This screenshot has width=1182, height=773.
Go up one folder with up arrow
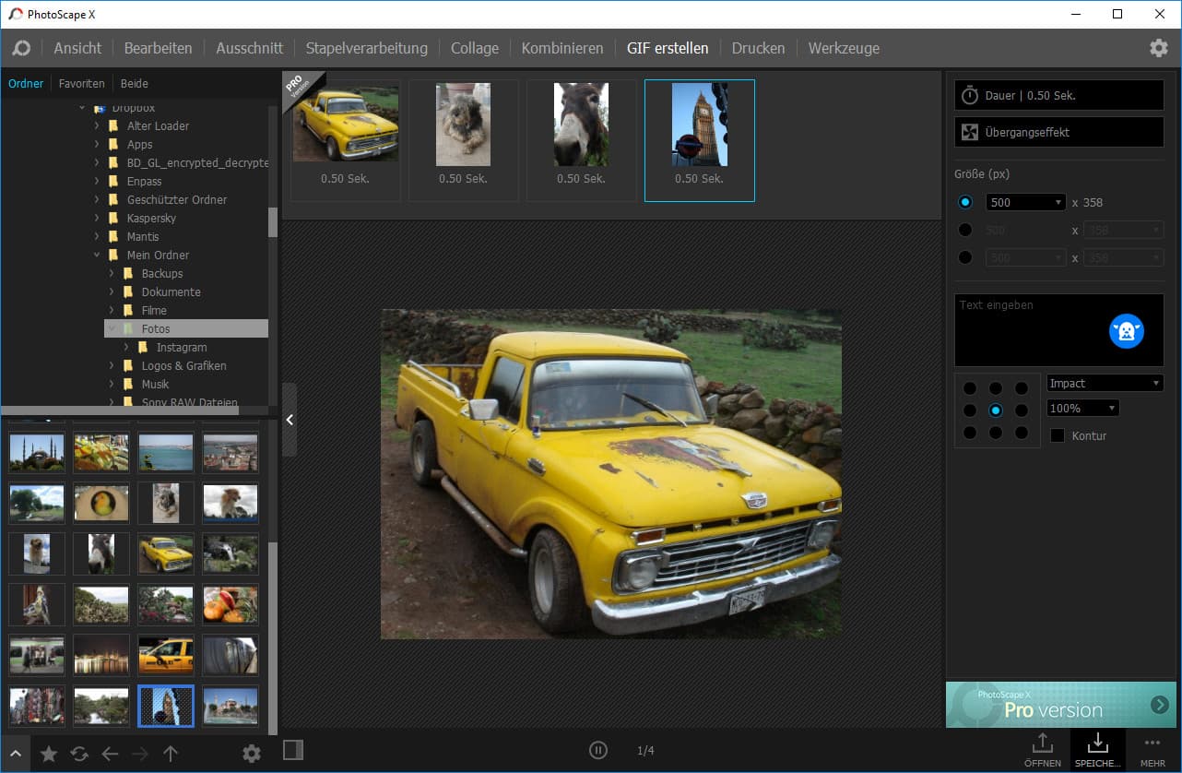coord(171,754)
